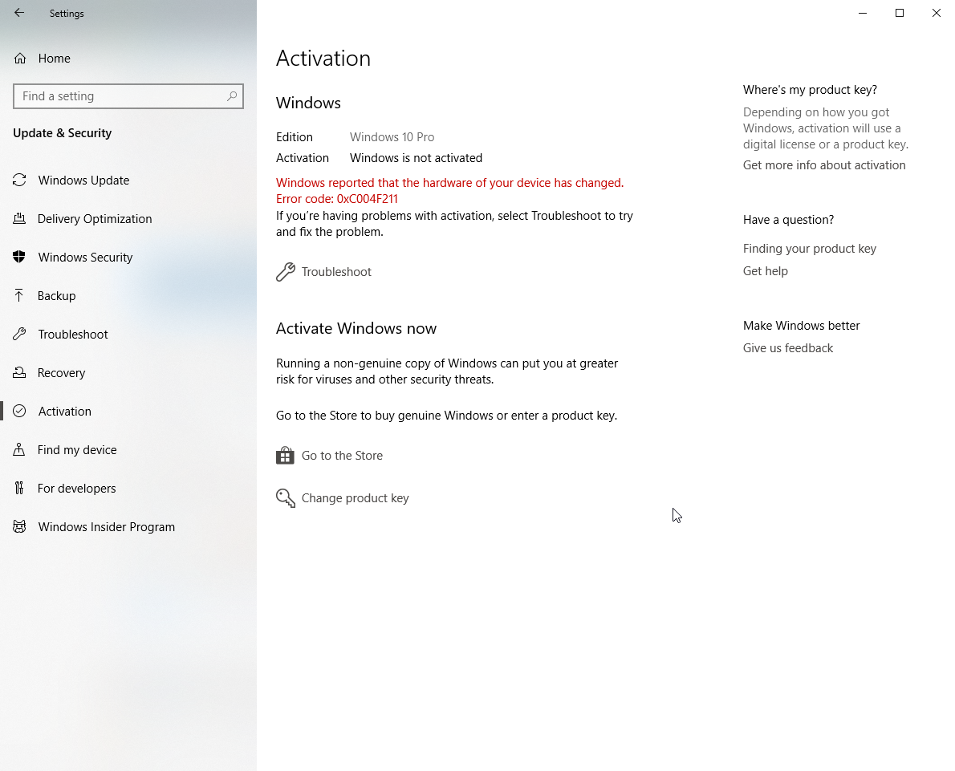
Task: Minimize the Settings window
Action: (863, 13)
